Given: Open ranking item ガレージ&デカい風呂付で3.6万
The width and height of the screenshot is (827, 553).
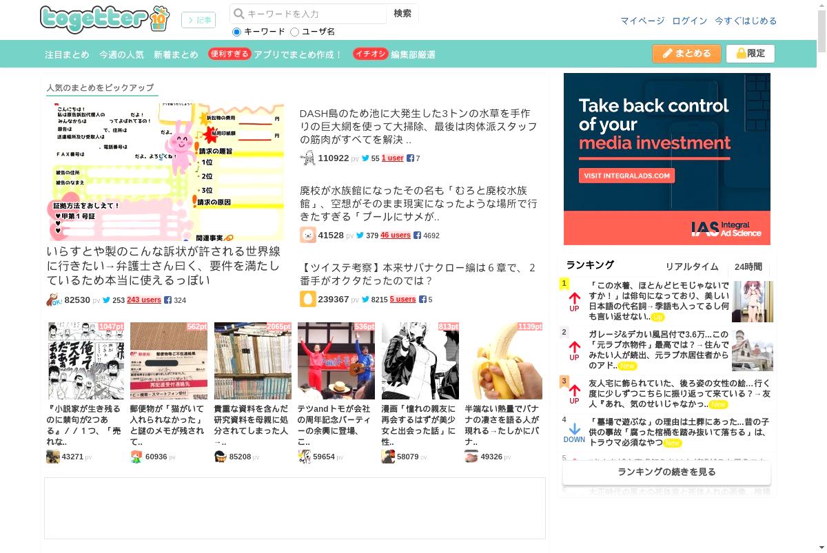Looking at the screenshot, I should pyautogui.click(x=659, y=350).
